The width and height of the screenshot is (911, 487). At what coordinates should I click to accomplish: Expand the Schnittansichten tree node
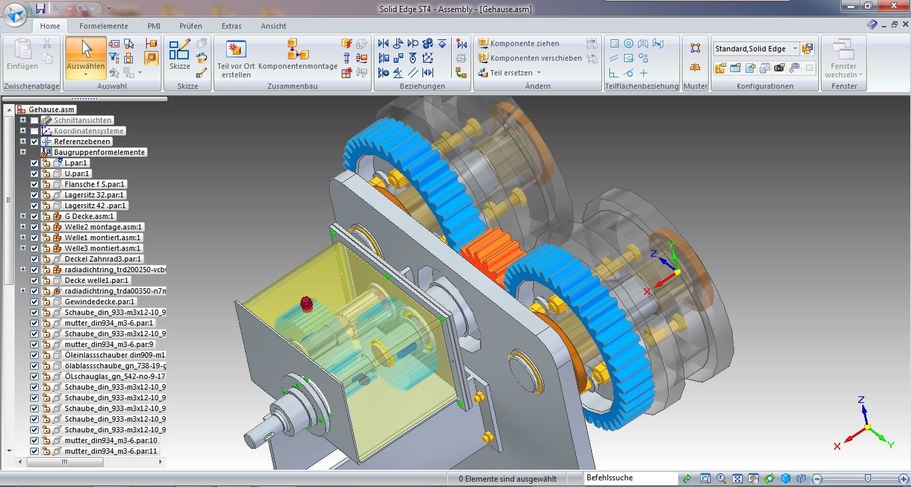(23, 120)
